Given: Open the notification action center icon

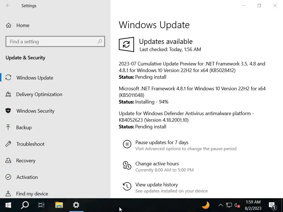Looking at the screenshot, I should pyautogui.click(x=272, y=205).
